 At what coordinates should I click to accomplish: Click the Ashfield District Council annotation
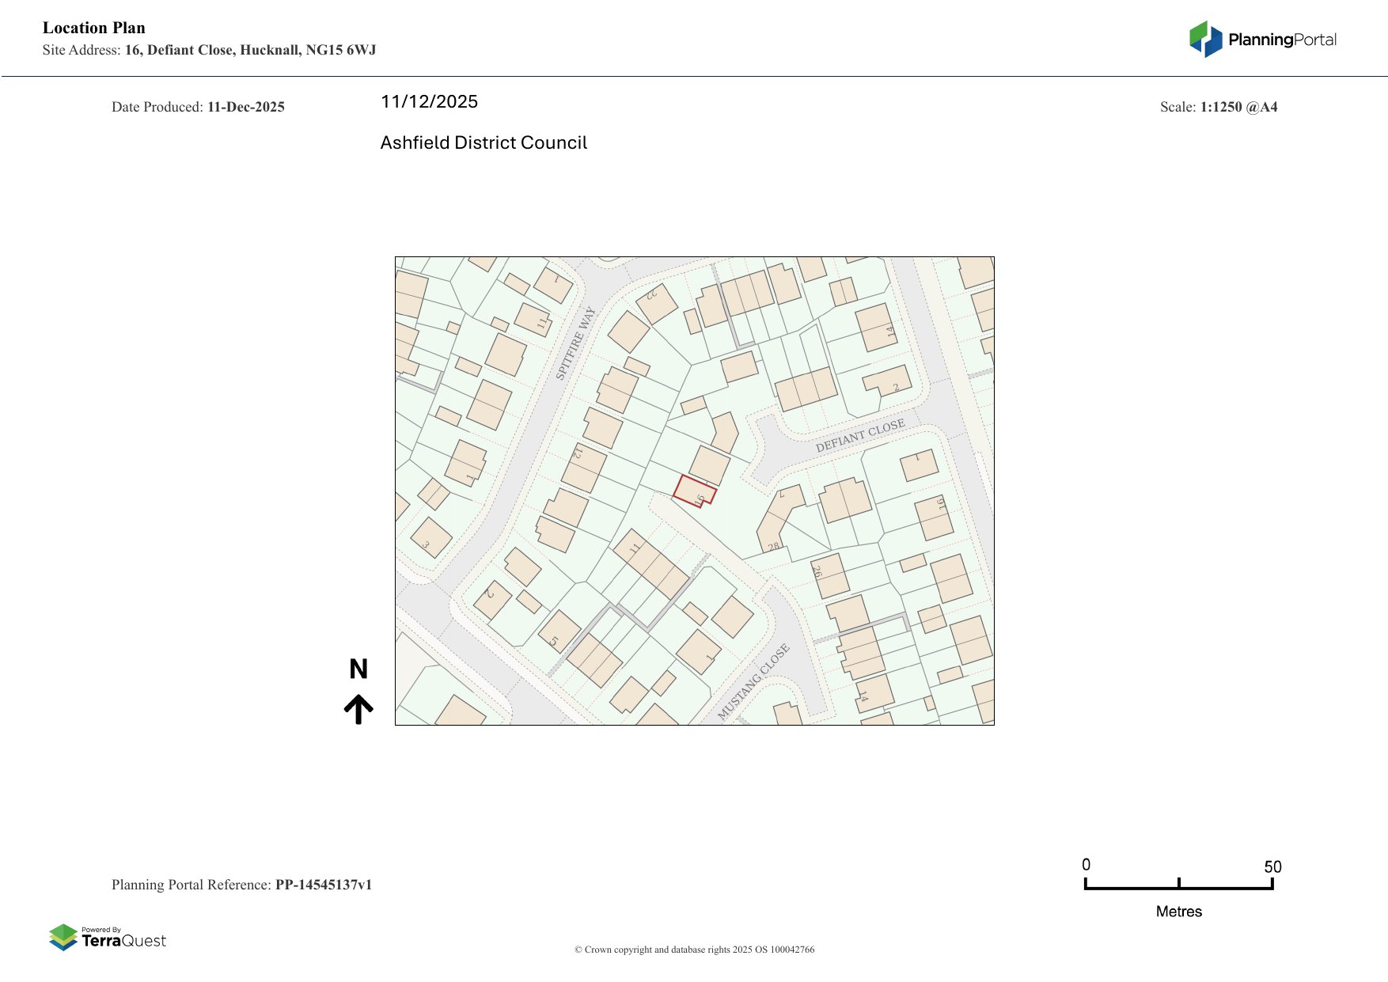pyautogui.click(x=484, y=142)
